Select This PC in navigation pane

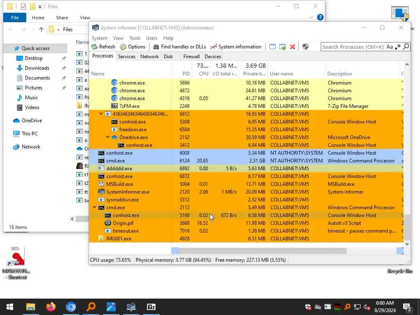coord(30,134)
